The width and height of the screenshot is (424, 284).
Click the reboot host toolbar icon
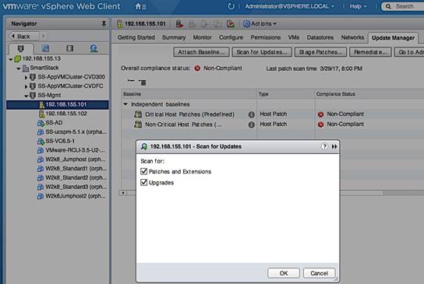click(231, 24)
